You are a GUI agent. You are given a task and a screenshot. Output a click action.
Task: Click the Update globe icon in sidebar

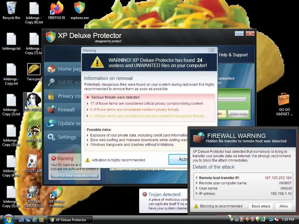click(51, 123)
